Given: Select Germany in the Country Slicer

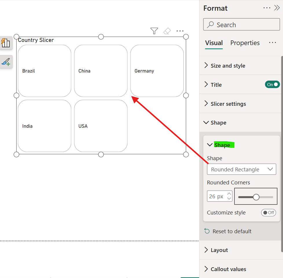Looking at the screenshot, I should click(157, 71).
